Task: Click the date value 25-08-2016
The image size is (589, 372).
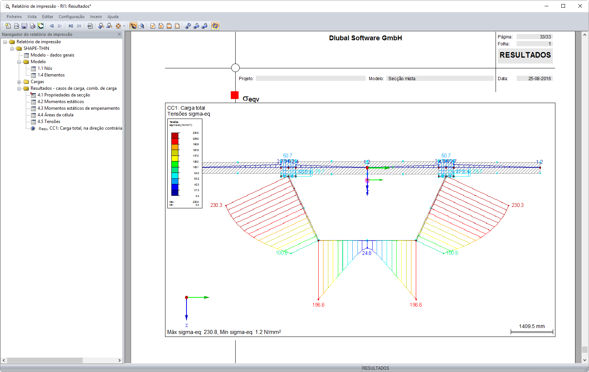Action: [539, 79]
